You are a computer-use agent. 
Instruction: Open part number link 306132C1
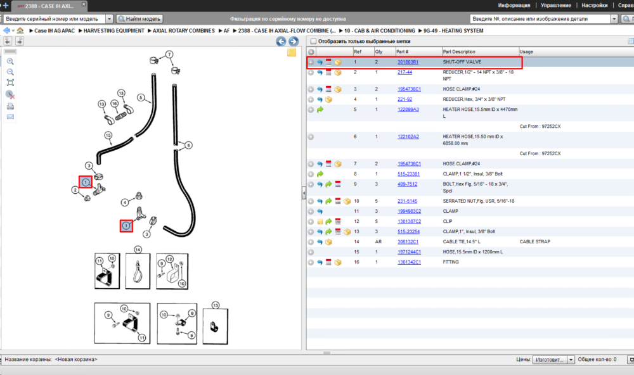(408, 241)
